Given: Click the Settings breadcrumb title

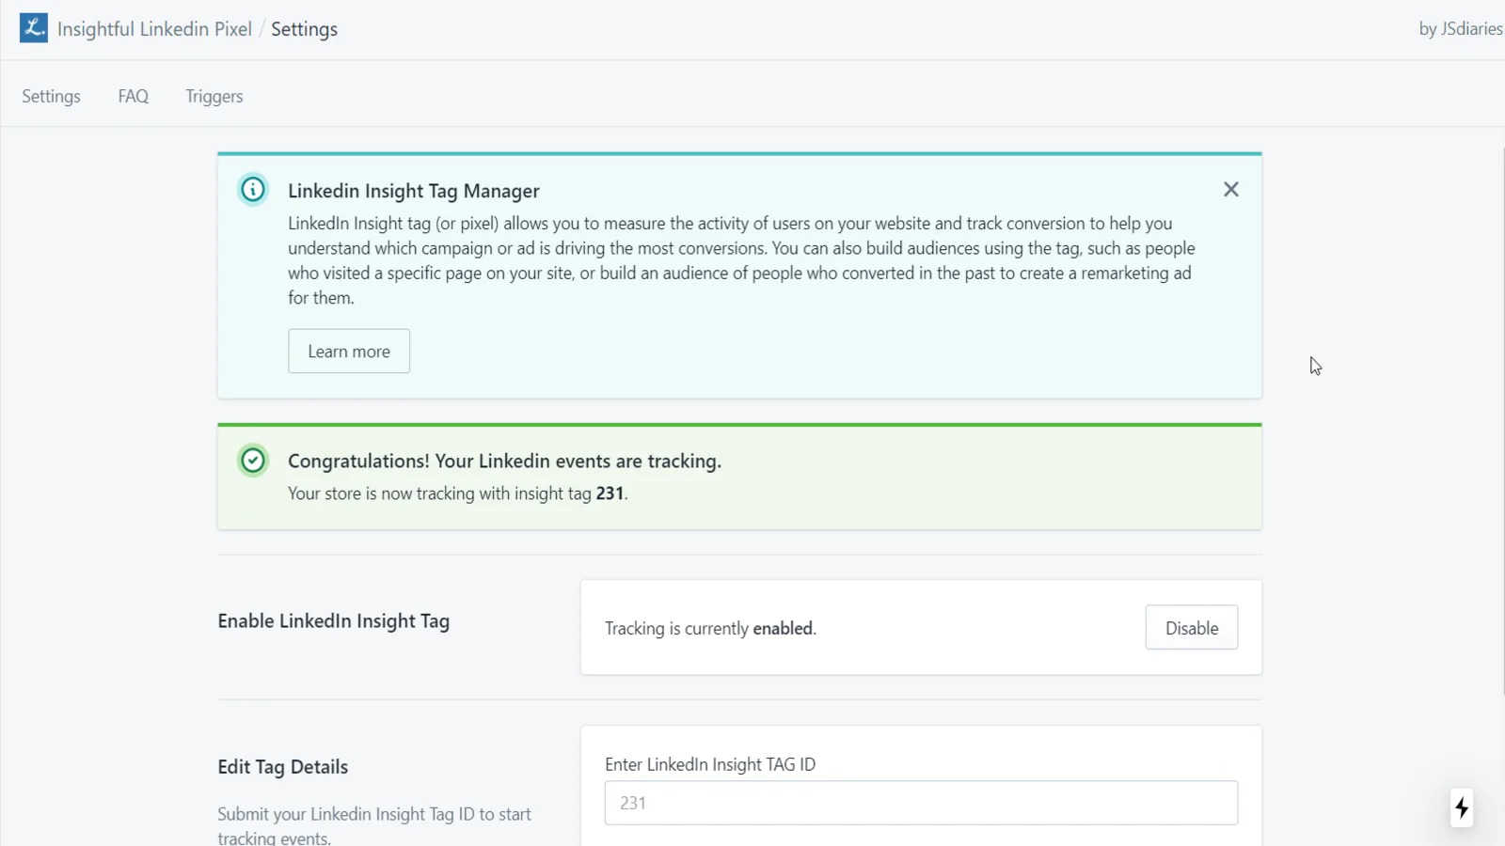Looking at the screenshot, I should 304,29.
